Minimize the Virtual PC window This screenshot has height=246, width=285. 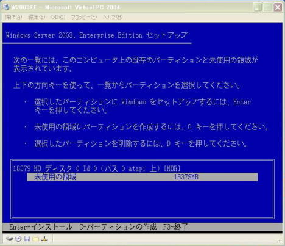point(258,7)
